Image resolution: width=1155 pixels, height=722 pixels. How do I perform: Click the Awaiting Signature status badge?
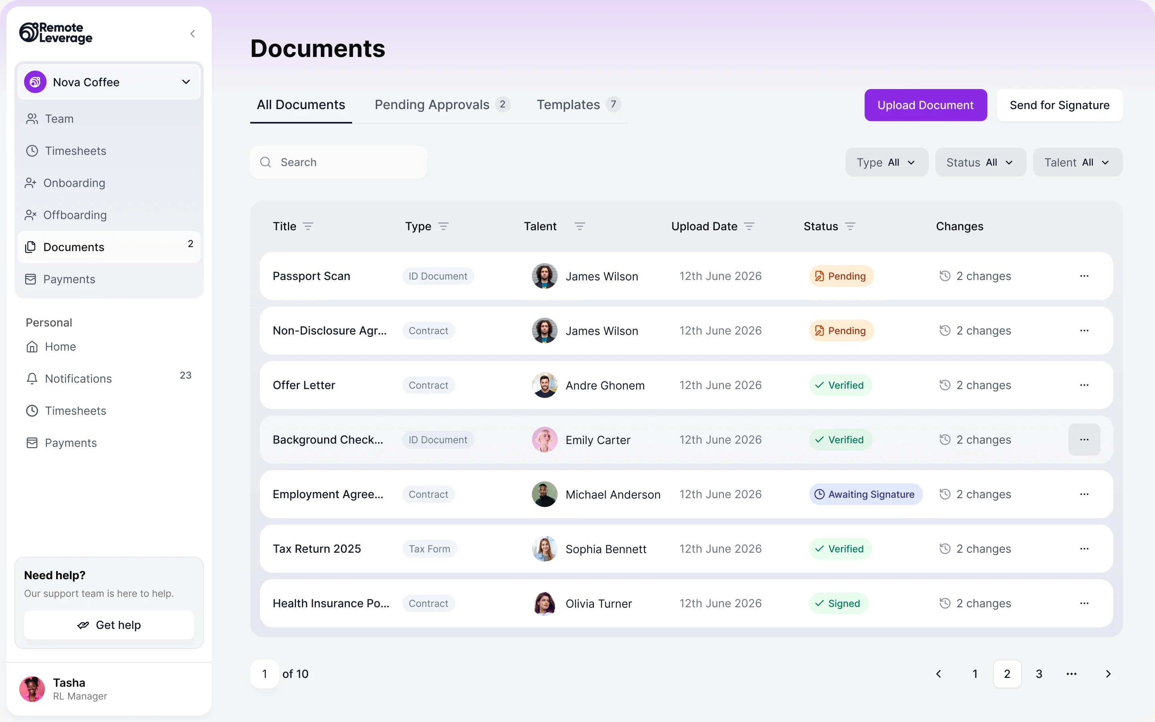[x=866, y=494]
